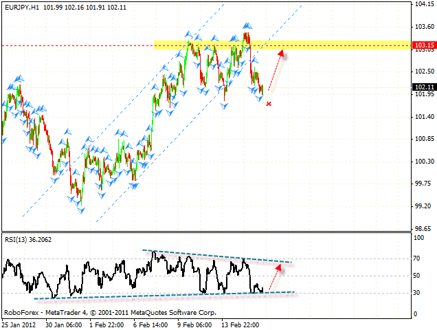
Task: Click the 98.65 price axis value
Action: point(423,229)
